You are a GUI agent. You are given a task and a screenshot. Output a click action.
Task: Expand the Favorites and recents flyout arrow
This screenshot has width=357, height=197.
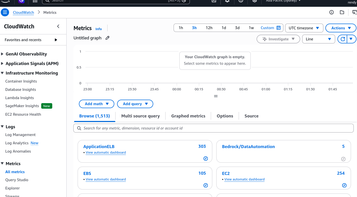pos(56,40)
